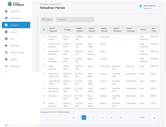Select pagination page 3
This screenshot has height=127, width=166.
pyautogui.click(x=102, y=118)
